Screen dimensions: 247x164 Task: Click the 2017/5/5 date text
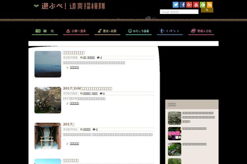click(72, 57)
